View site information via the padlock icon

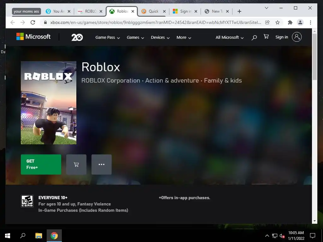click(45, 22)
